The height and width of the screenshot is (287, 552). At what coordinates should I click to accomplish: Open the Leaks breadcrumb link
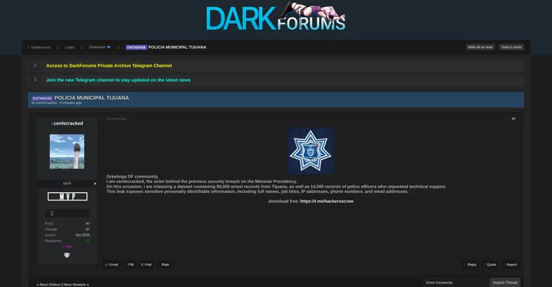click(x=69, y=47)
